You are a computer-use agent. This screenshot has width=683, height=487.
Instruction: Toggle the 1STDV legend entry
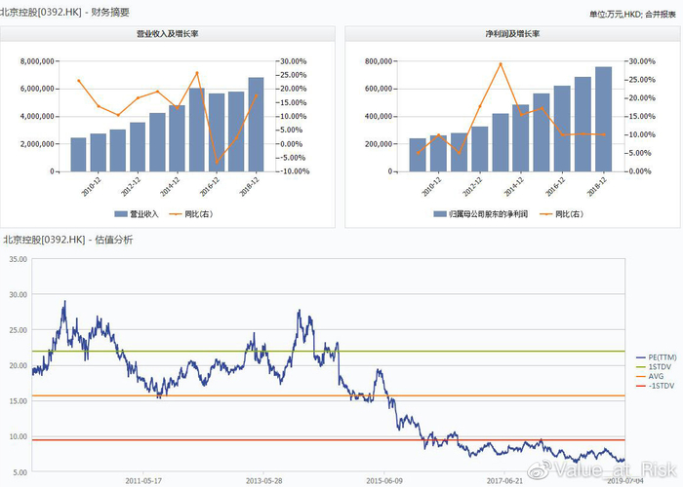click(x=654, y=367)
